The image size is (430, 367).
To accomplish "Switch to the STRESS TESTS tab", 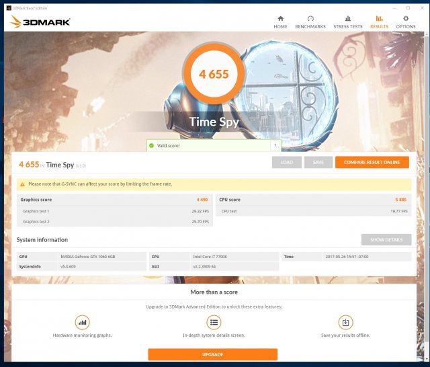I will (348, 22).
